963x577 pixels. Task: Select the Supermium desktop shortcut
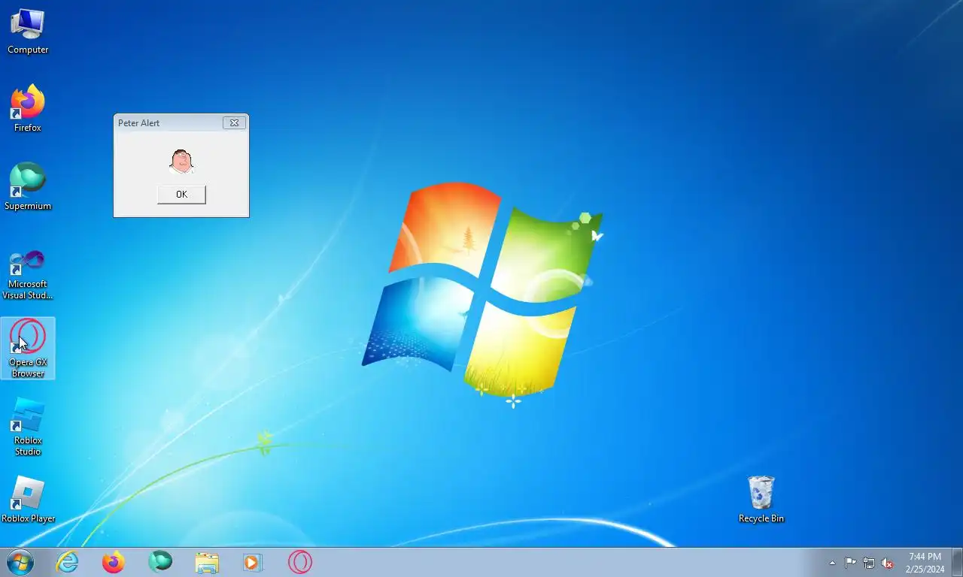pos(28,187)
